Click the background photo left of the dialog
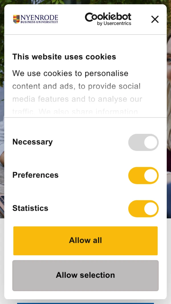Screen dimensions: 171x304 (2, 143)
